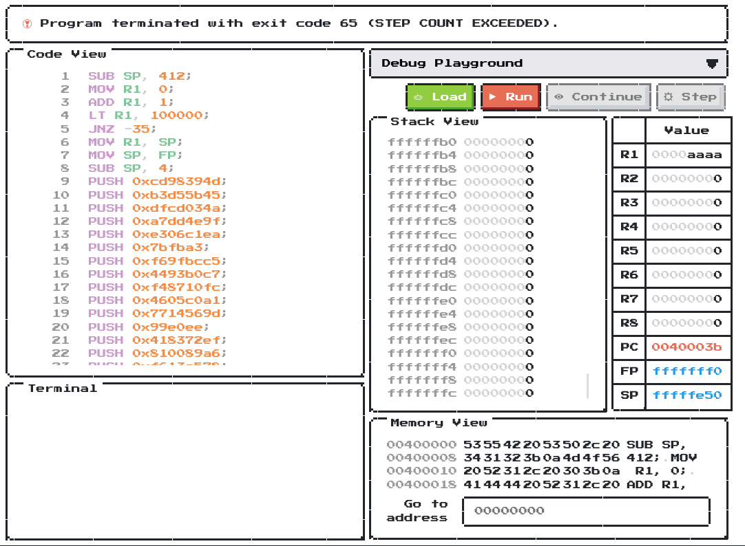The height and width of the screenshot is (546, 745).
Task: Click line 10 PUSH 0xb3d55b45
Action: coord(157,195)
